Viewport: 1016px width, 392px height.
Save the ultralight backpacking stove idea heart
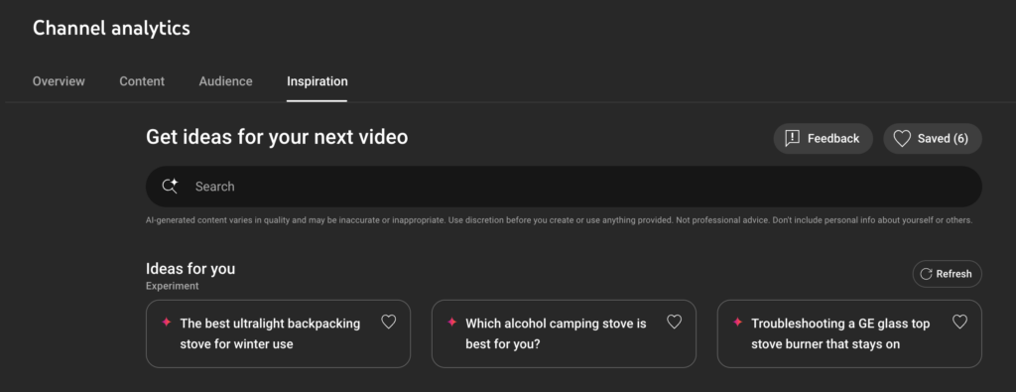pos(388,322)
